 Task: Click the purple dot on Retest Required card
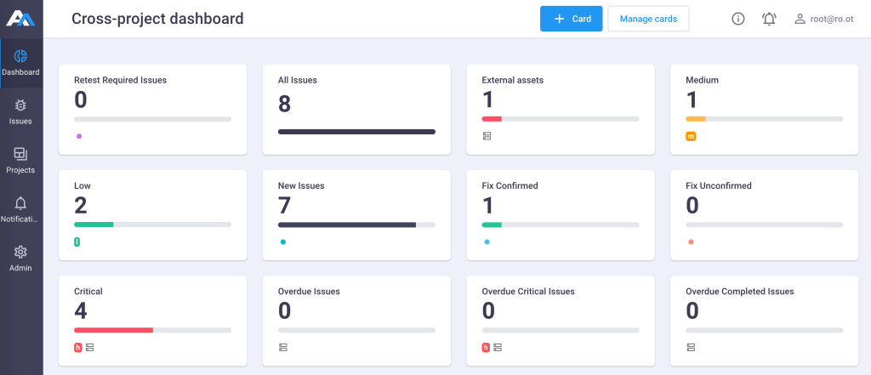point(79,136)
